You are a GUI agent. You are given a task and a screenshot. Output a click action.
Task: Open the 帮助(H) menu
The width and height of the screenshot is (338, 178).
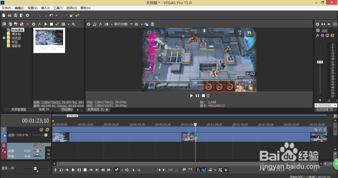(86, 8)
